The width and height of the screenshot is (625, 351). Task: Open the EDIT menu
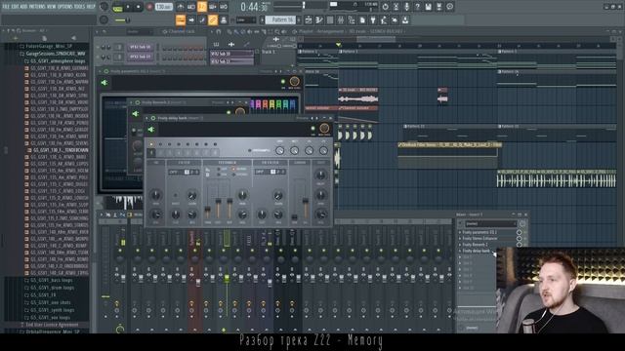coord(16,7)
